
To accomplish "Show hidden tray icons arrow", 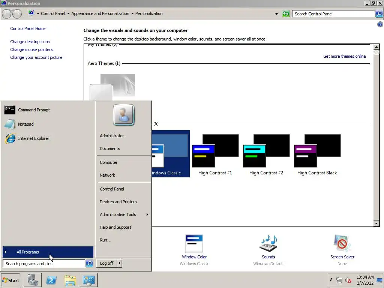I will pyautogui.click(x=331, y=280).
